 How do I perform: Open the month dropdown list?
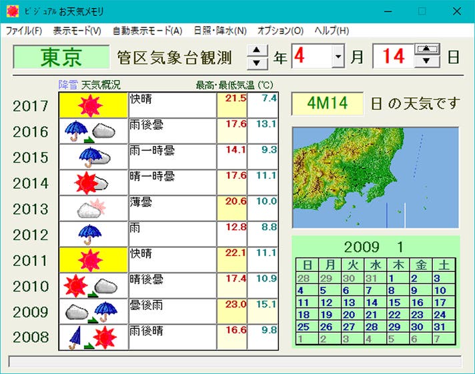coord(338,57)
